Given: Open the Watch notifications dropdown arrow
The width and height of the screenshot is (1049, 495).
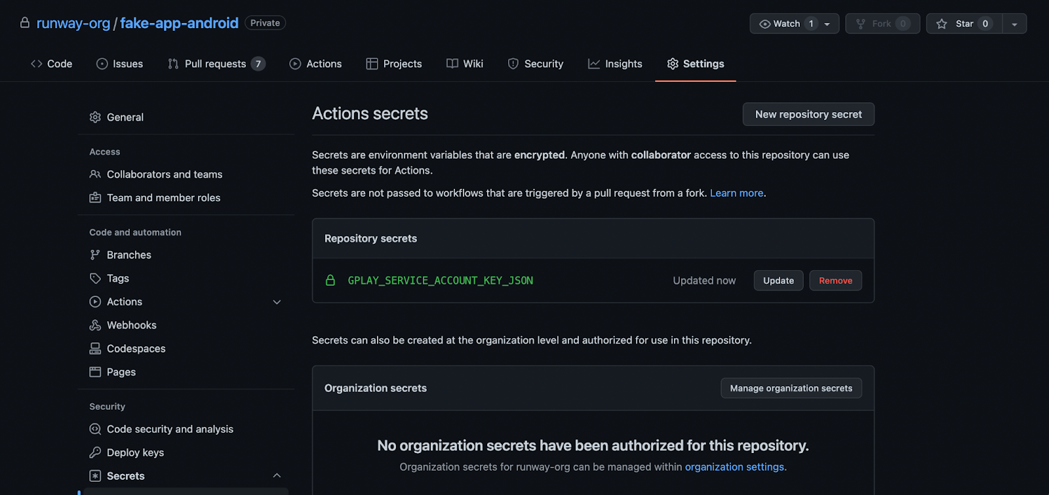Looking at the screenshot, I should pyautogui.click(x=827, y=24).
